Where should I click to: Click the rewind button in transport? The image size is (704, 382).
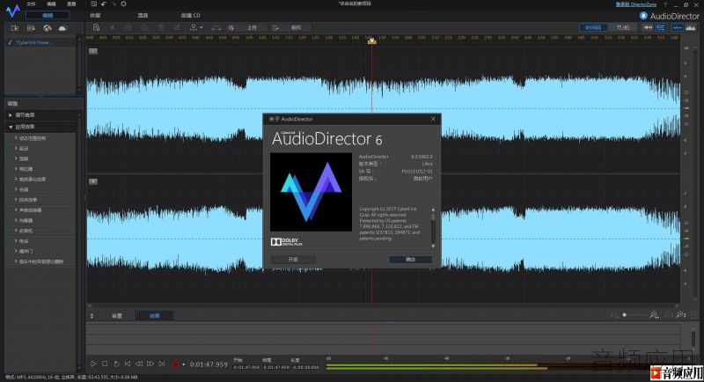click(x=139, y=364)
